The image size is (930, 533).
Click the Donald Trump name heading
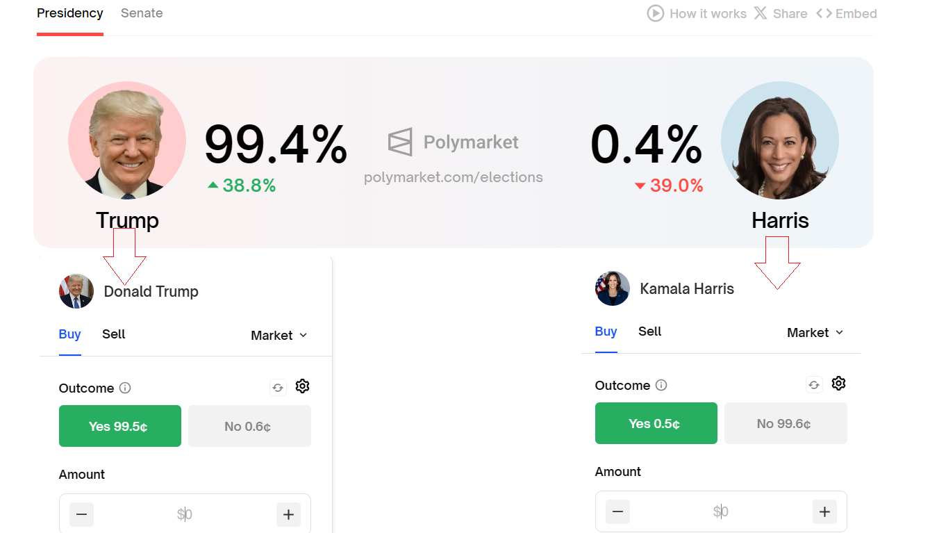point(151,291)
